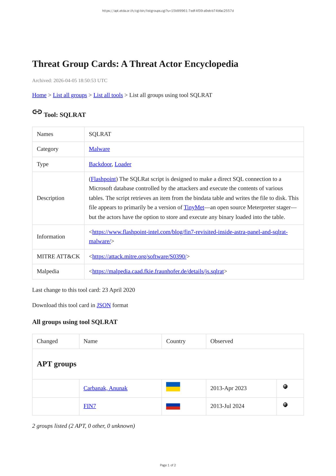336x476 pixels.
Task: Follow the TinyMet link in description
Action: coord(194,208)
